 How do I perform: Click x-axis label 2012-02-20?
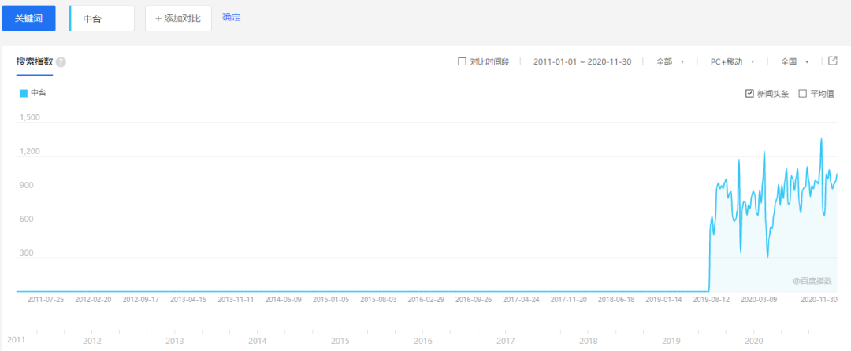[x=93, y=299]
